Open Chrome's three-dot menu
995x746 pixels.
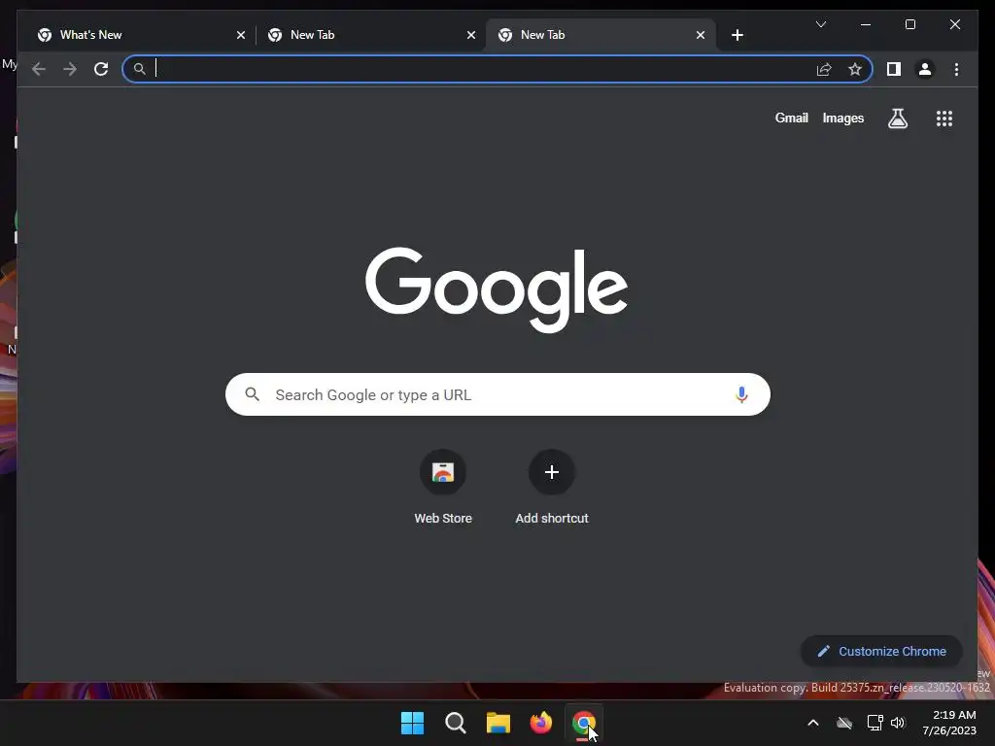[x=956, y=69]
